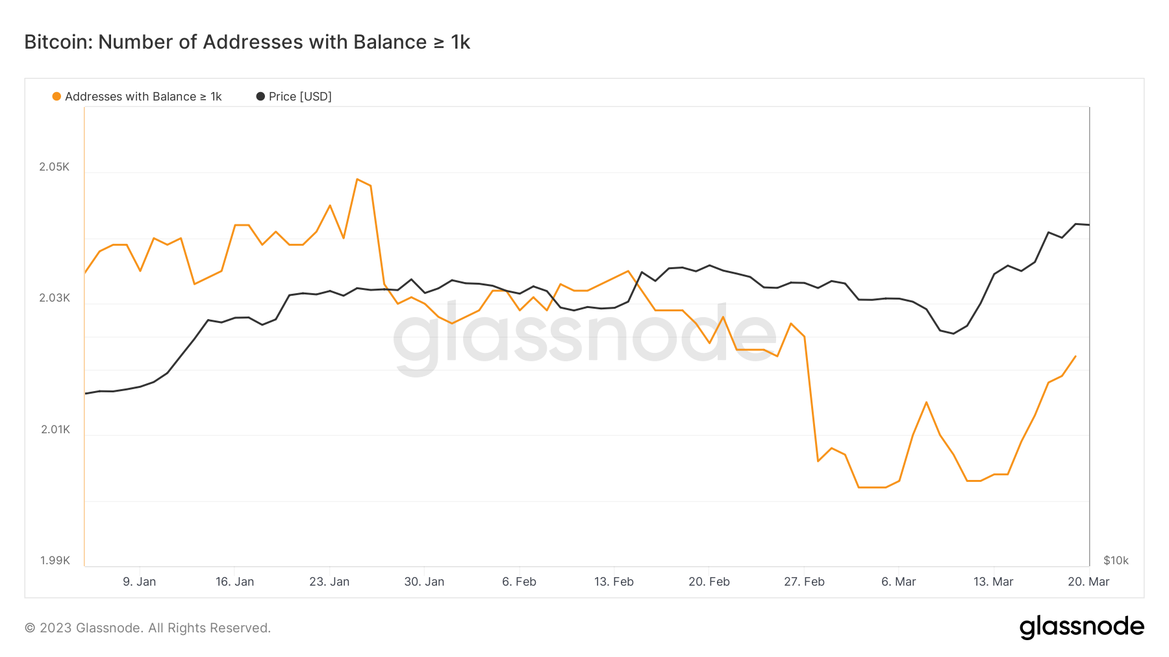Click the glassnode logo at bottom right
Viewport: 1169px width, 657px height.
point(1081,627)
